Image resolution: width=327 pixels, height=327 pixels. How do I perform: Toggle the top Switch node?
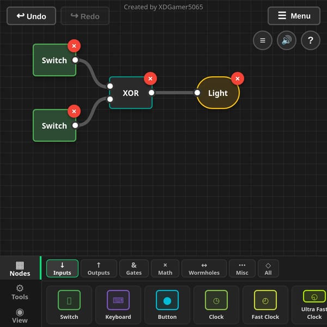(x=54, y=60)
